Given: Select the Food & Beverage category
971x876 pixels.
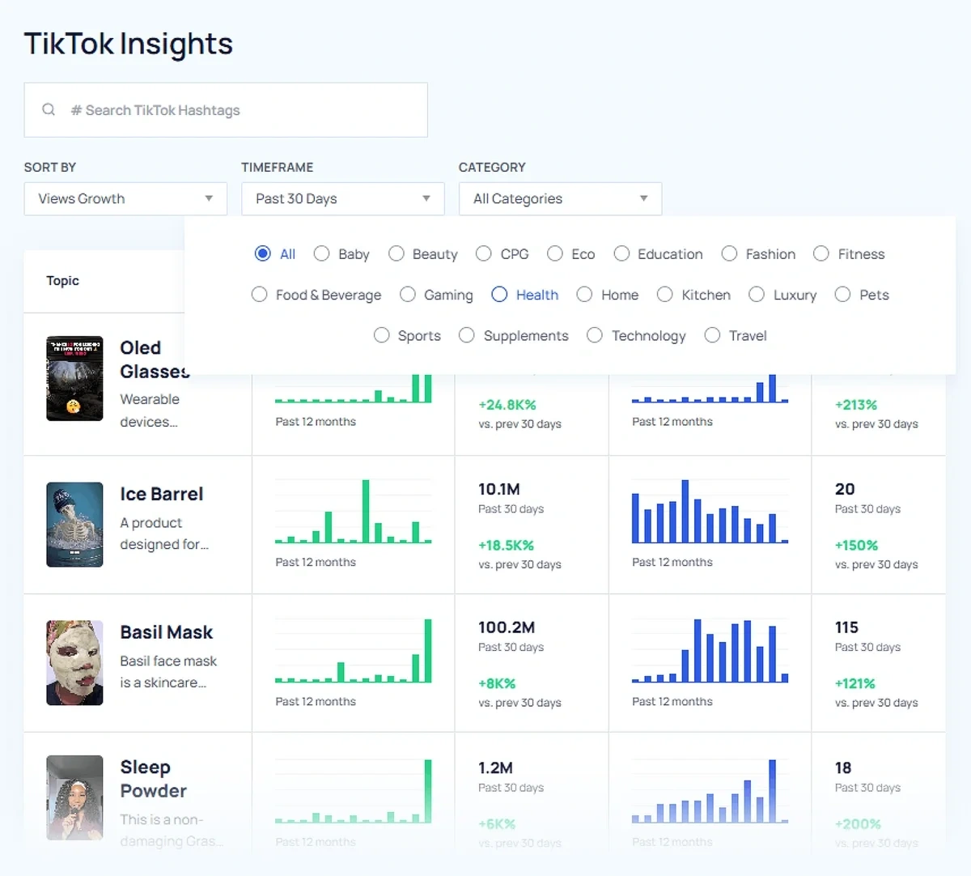Looking at the screenshot, I should point(260,295).
